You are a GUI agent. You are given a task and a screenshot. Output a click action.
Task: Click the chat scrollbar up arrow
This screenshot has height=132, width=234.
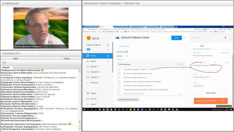tap(80, 70)
